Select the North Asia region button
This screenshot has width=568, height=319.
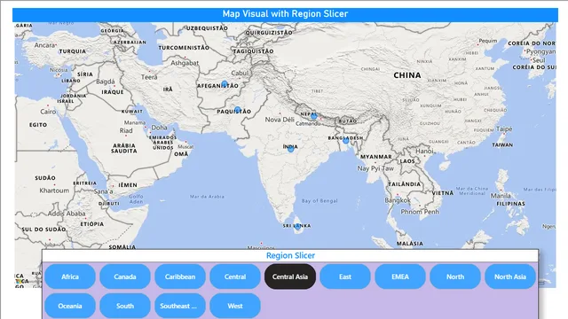(510, 276)
